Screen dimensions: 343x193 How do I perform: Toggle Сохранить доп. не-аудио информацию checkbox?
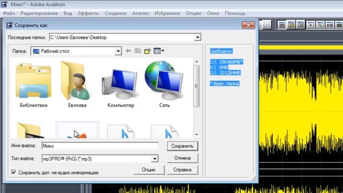pyautogui.click(x=13, y=173)
